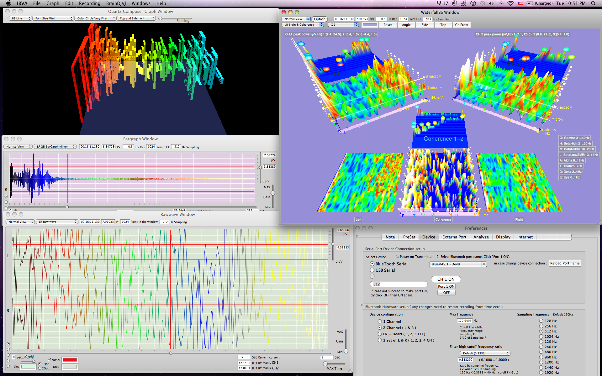Open LR 2D BarGarph:Mirror dropdown in Bargraph Window

pos(55,147)
